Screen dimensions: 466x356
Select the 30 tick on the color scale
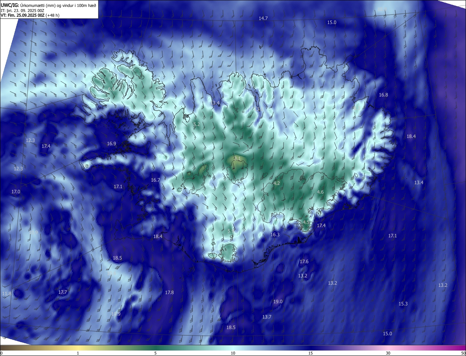(388, 353)
